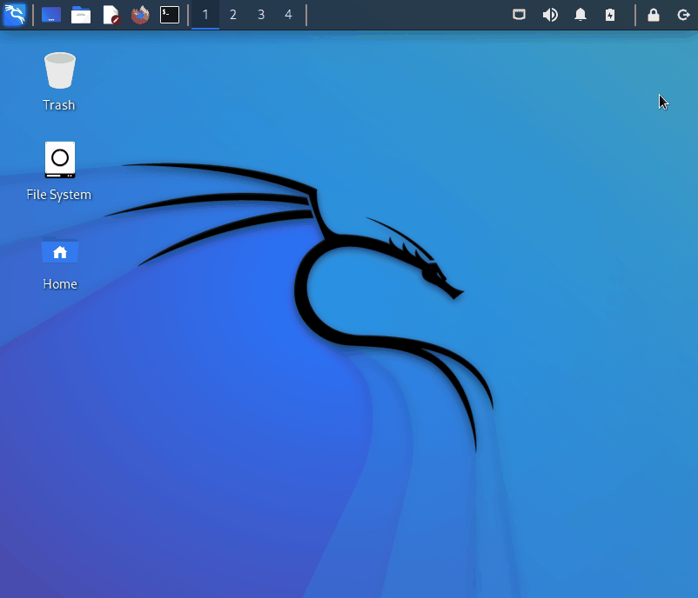Open the terminal emulator icon
The height and width of the screenshot is (598, 698).
pos(170,15)
